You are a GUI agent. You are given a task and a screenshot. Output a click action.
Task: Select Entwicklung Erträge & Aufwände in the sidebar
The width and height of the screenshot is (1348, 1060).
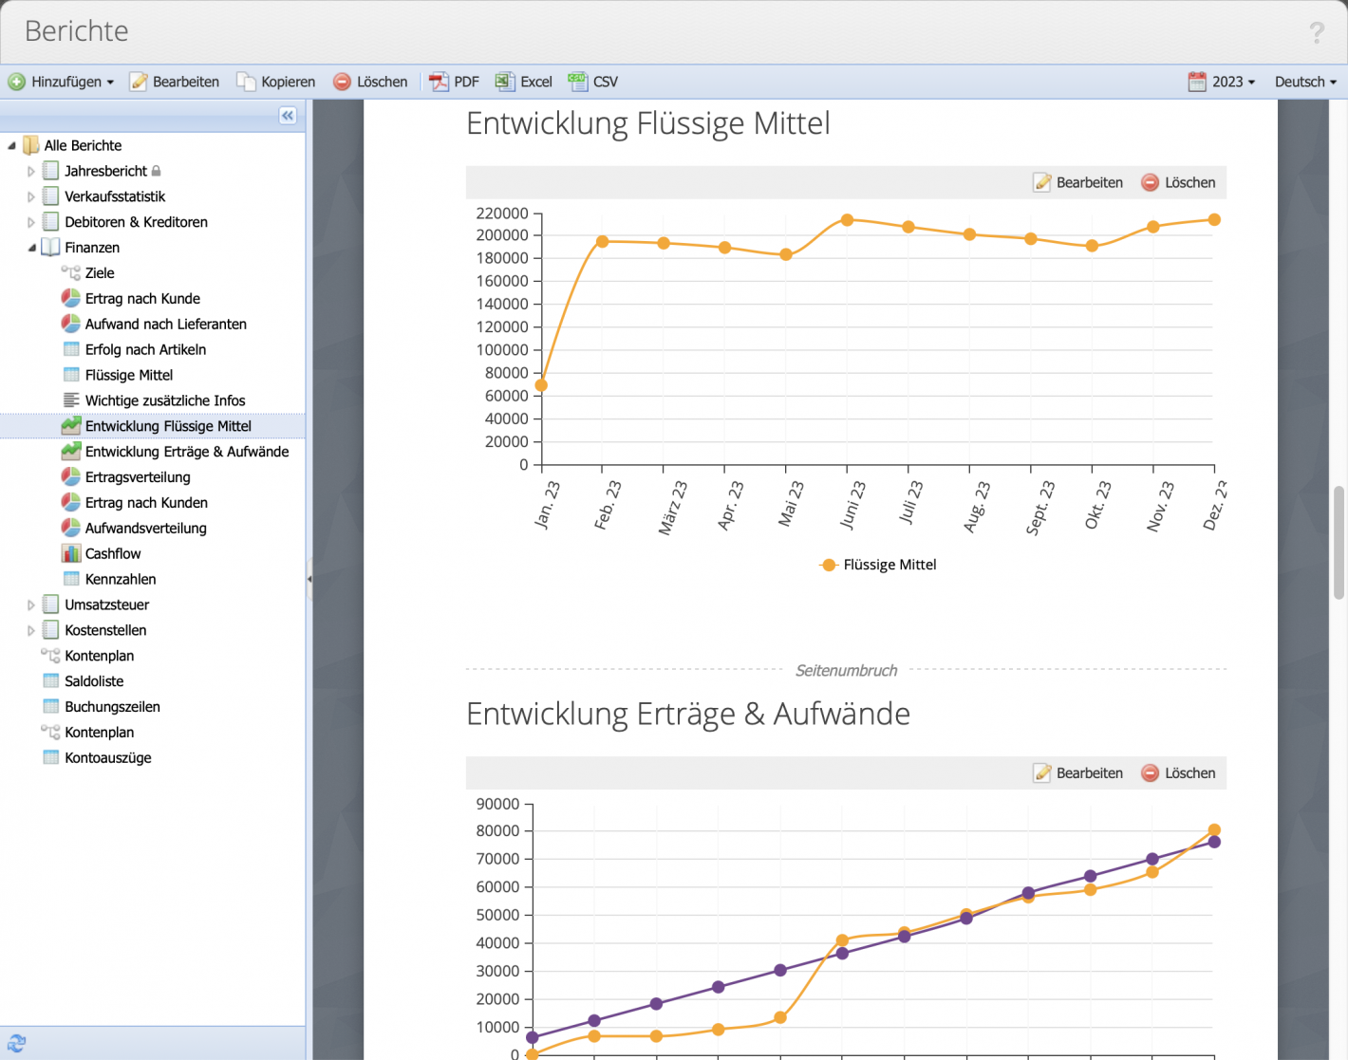coord(186,452)
